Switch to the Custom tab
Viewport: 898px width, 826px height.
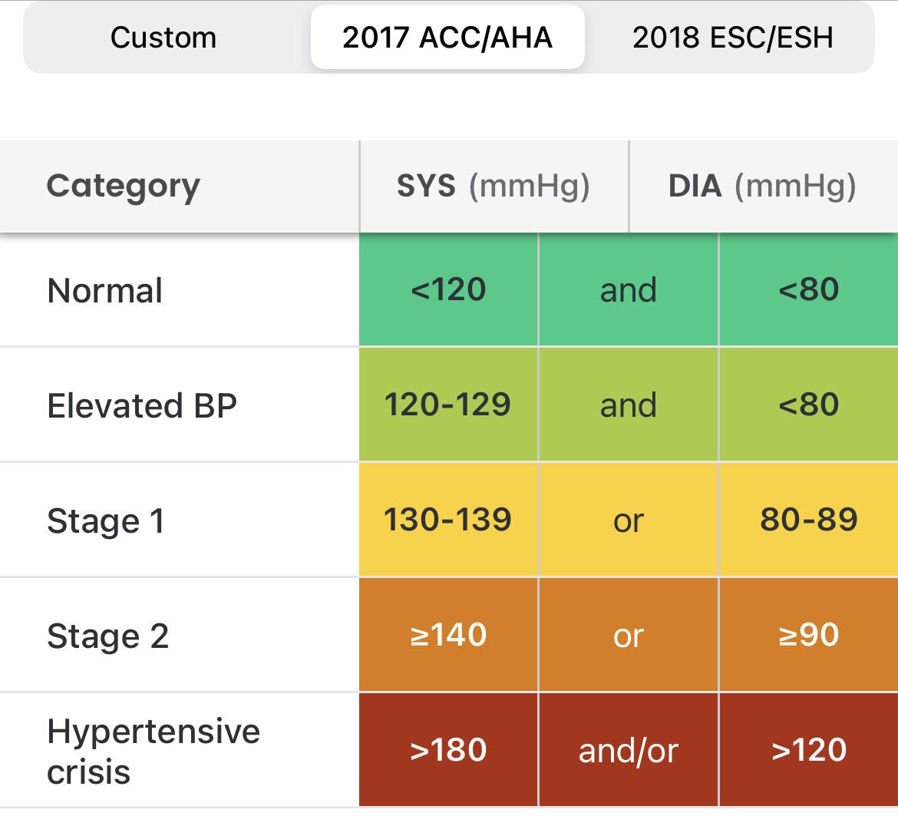(163, 38)
